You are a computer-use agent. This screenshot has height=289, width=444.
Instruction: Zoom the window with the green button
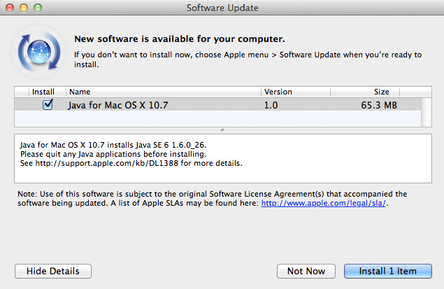coord(38,8)
